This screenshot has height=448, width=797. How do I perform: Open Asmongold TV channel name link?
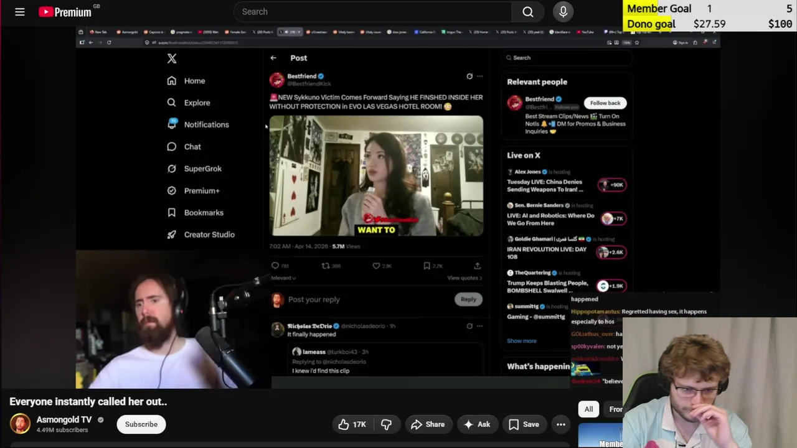[64, 420]
